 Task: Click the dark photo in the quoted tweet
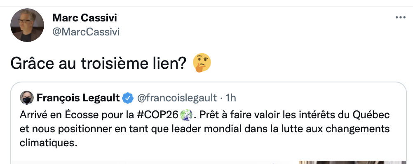[353, 162]
